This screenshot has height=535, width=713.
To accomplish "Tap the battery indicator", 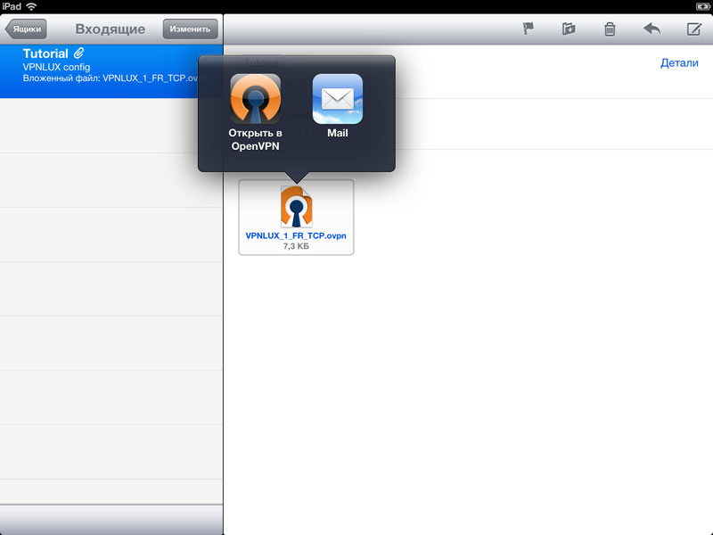I will (703, 6).
